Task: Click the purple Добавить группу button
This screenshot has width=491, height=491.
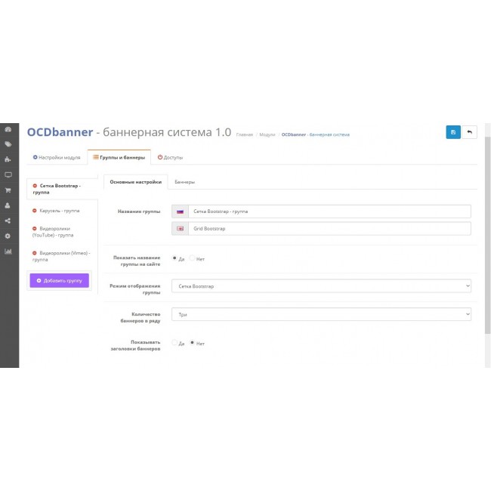Action: 60,280
